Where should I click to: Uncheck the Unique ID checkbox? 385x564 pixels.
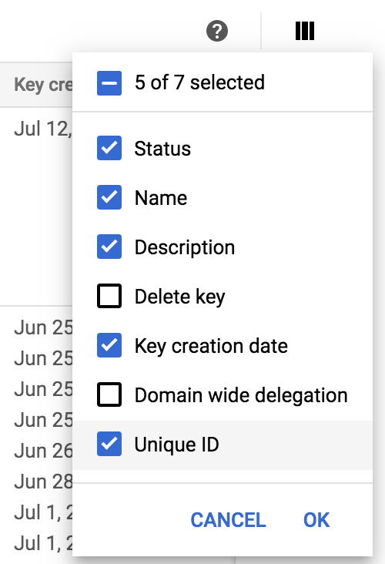coord(109,444)
